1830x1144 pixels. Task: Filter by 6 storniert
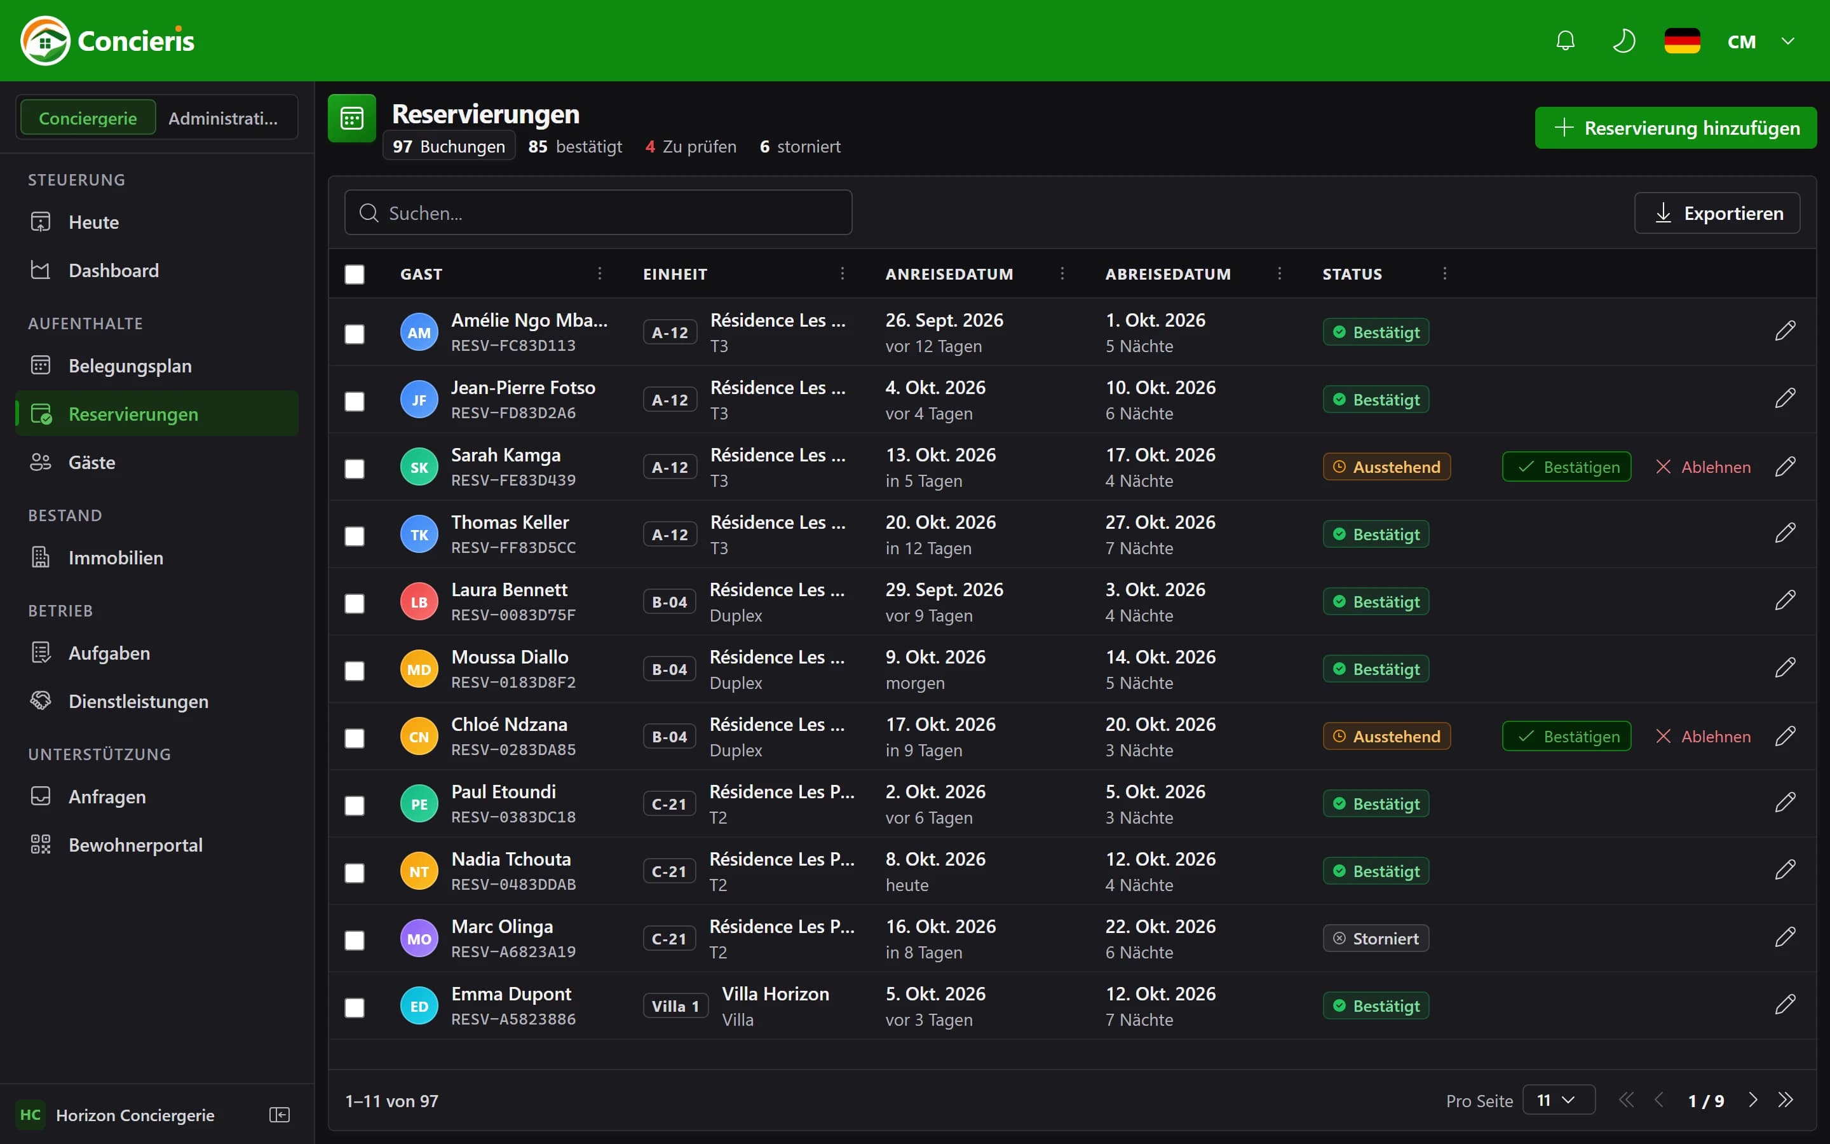pyautogui.click(x=800, y=146)
